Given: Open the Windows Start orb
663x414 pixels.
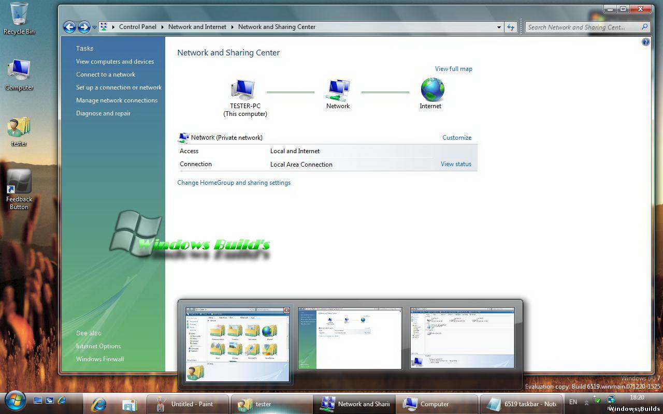Looking at the screenshot, I should 15,401.
